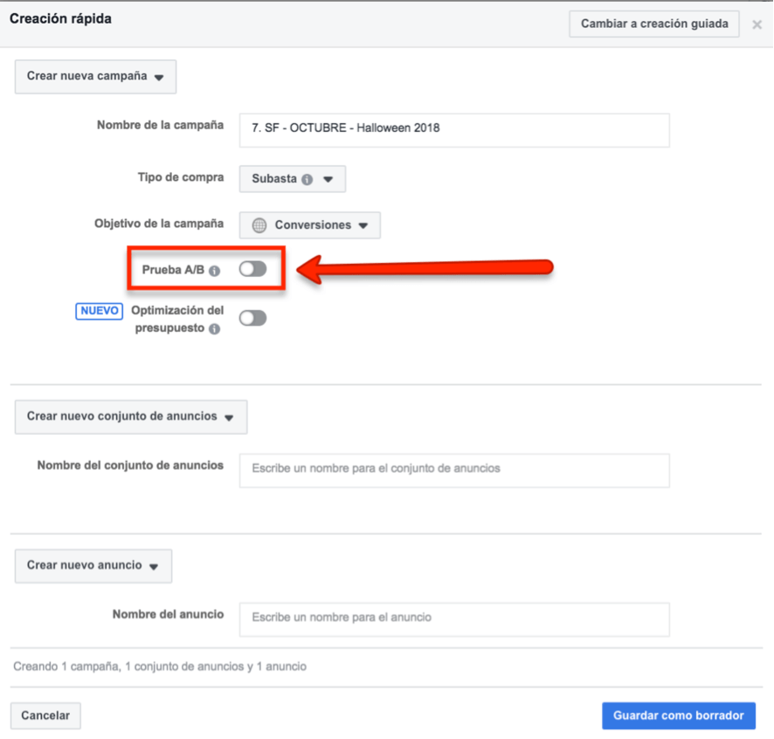This screenshot has width=774, height=739.
Task: Click the NUEVO badge label
Action: pyautogui.click(x=99, y=311)
